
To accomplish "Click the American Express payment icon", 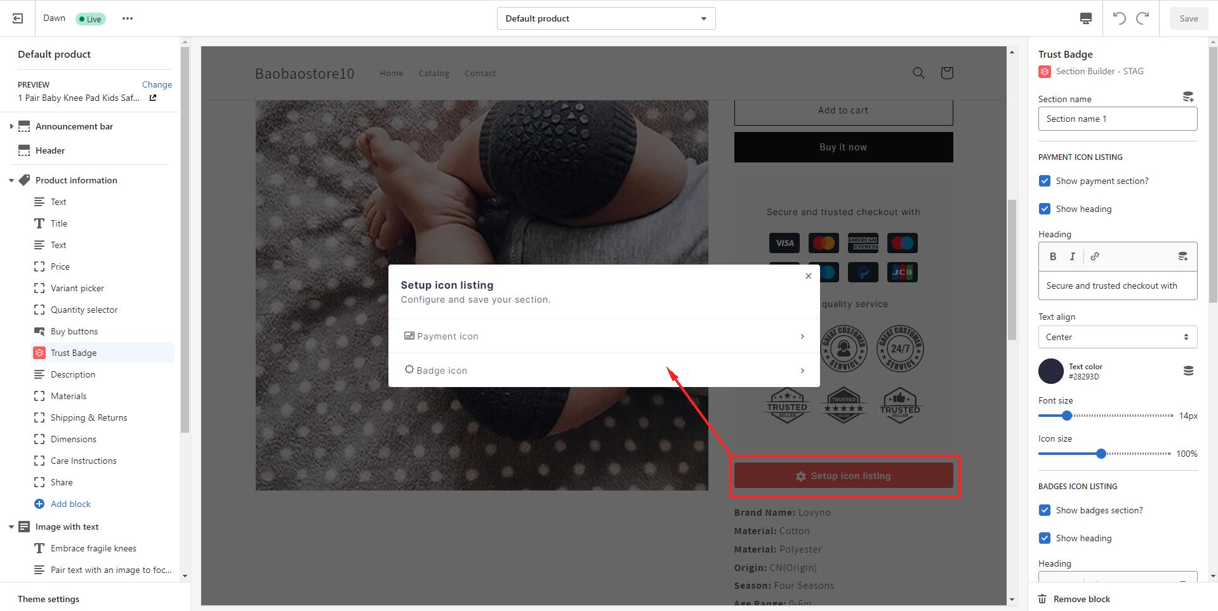I will click(863, 243).
